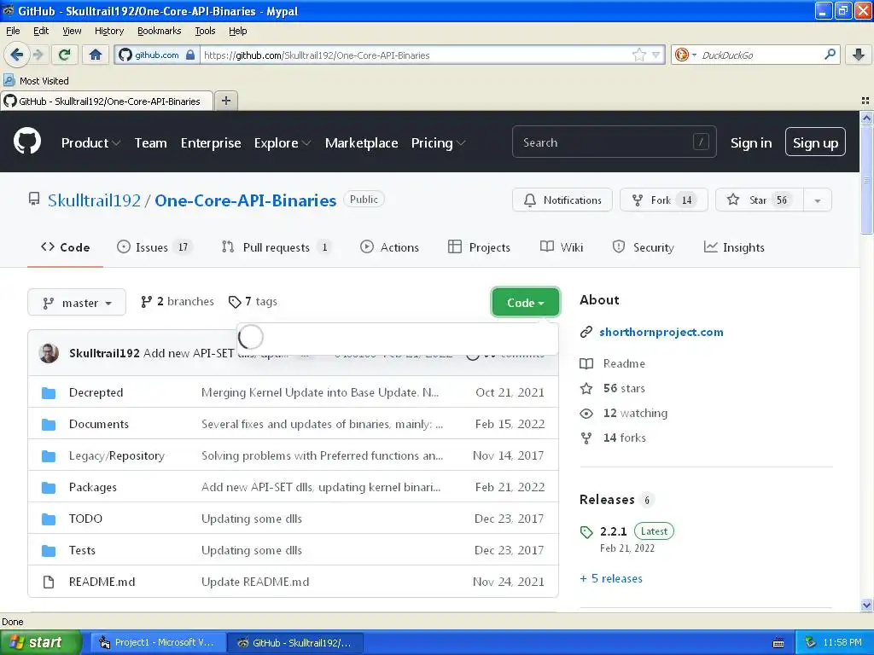Open the master branch selector dropdown
874x655 pixels.
coord(77,303)
